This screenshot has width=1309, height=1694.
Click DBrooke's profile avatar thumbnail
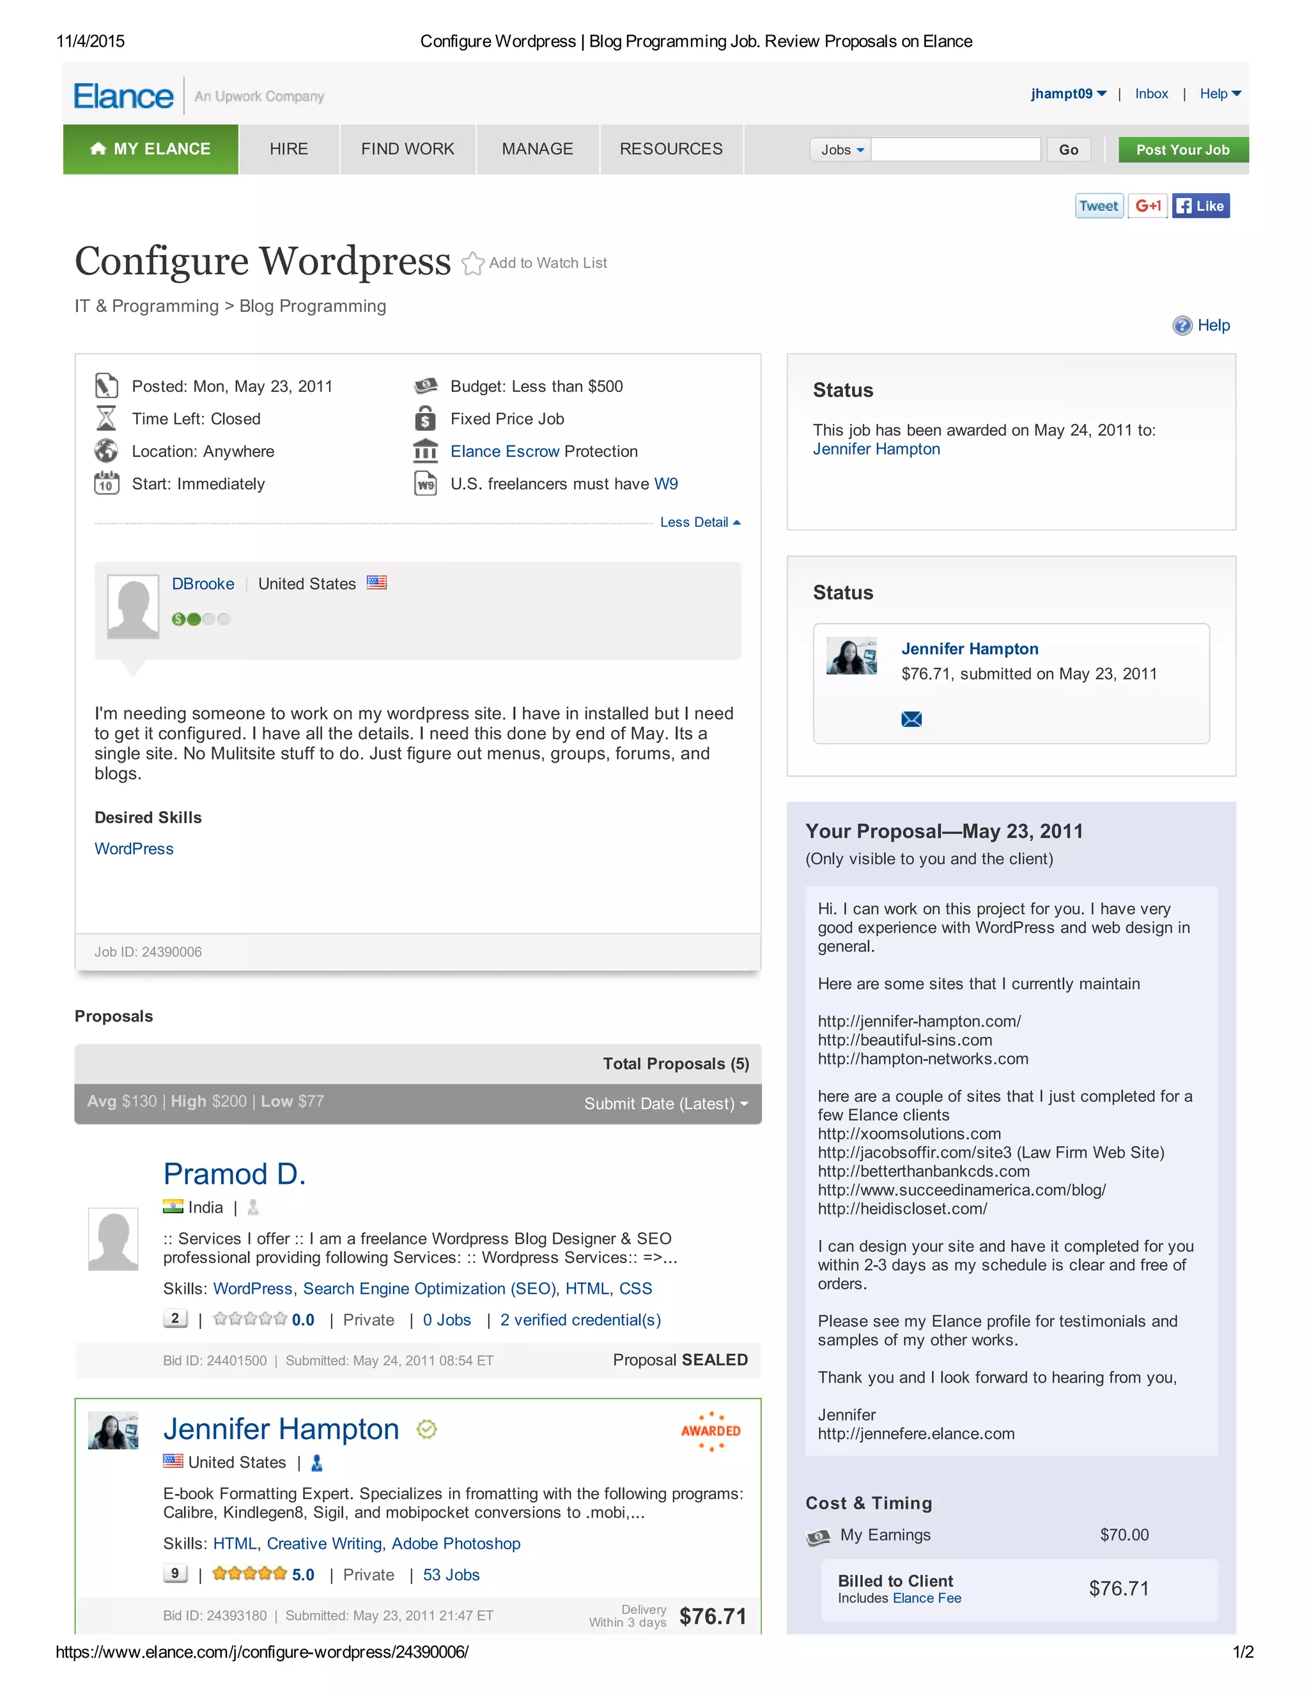click(x=132, y=607)
